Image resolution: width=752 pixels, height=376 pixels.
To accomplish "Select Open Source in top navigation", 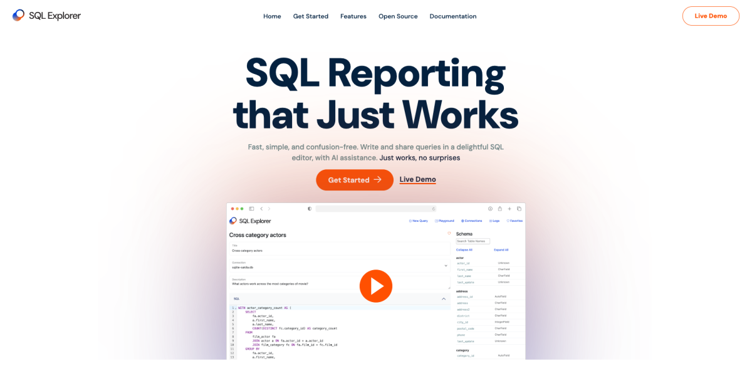I will tap(398, 16).
